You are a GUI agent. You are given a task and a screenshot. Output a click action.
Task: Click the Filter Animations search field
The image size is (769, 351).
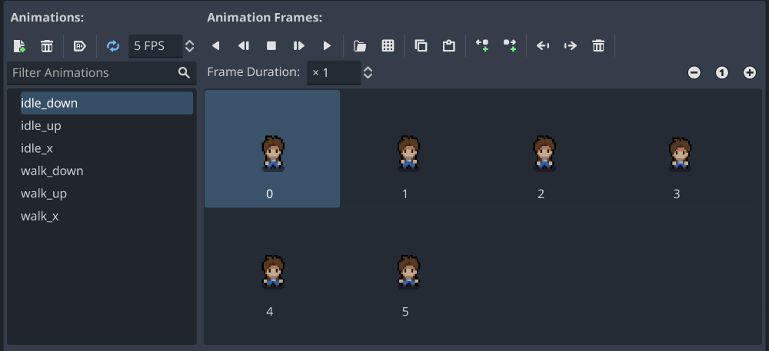(91, 73)
